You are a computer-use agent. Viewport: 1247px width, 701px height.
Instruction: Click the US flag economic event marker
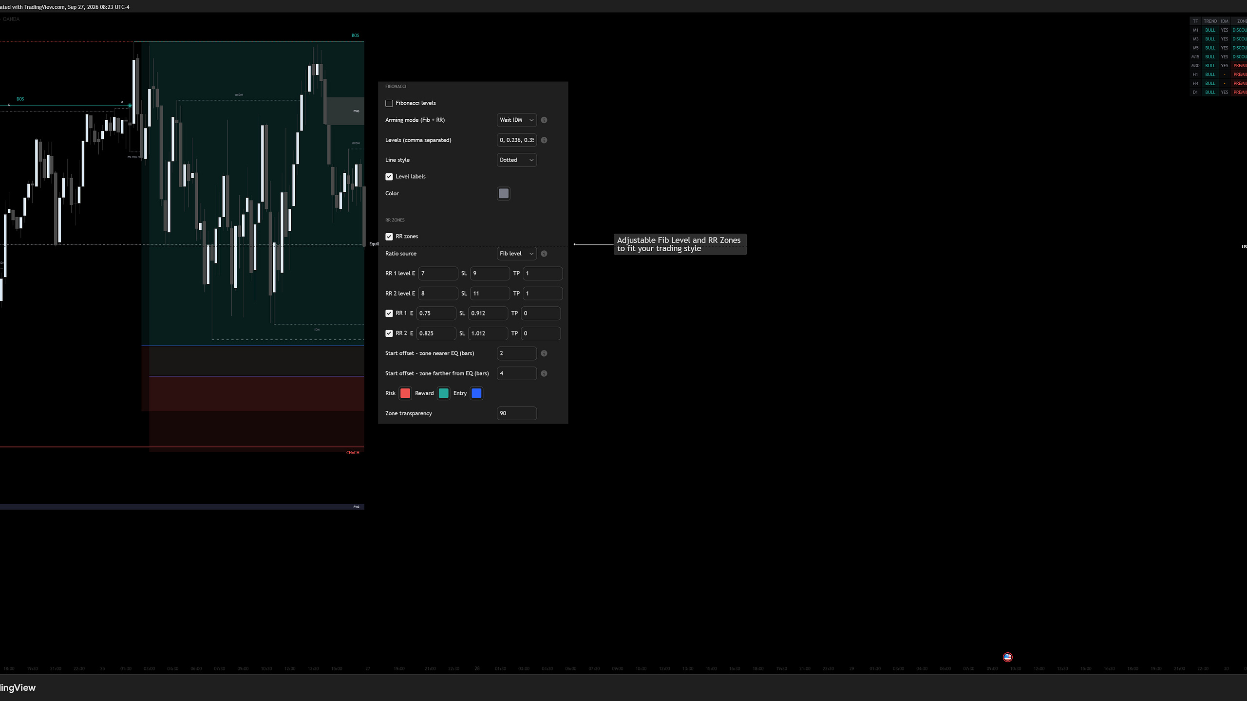(x=1008, y=657)
